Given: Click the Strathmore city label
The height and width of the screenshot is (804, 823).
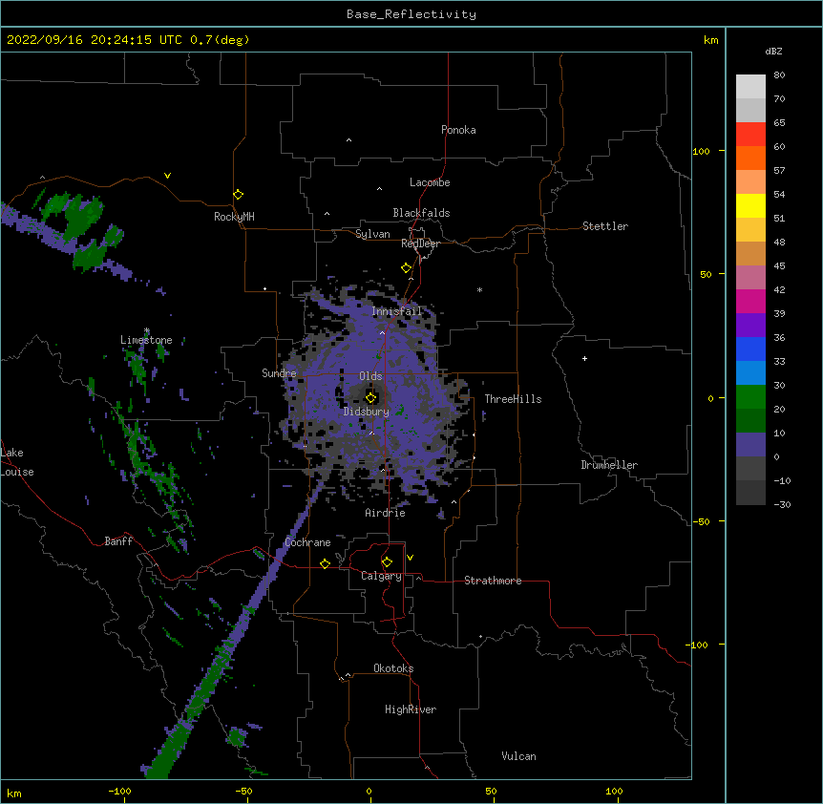Looking at the screenshot, I should coord(493,581).
